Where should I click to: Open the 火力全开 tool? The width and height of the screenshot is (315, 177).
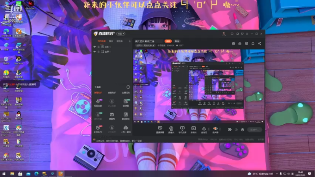coord(112,129)
